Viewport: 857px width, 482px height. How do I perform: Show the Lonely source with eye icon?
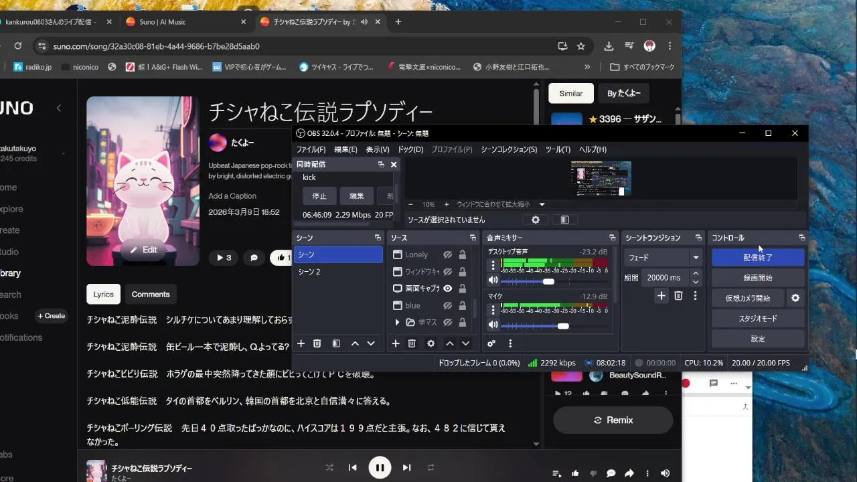448,254
